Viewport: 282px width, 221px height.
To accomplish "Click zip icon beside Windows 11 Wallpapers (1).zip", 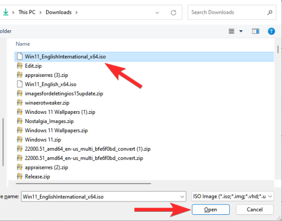I will pos(19,112).
